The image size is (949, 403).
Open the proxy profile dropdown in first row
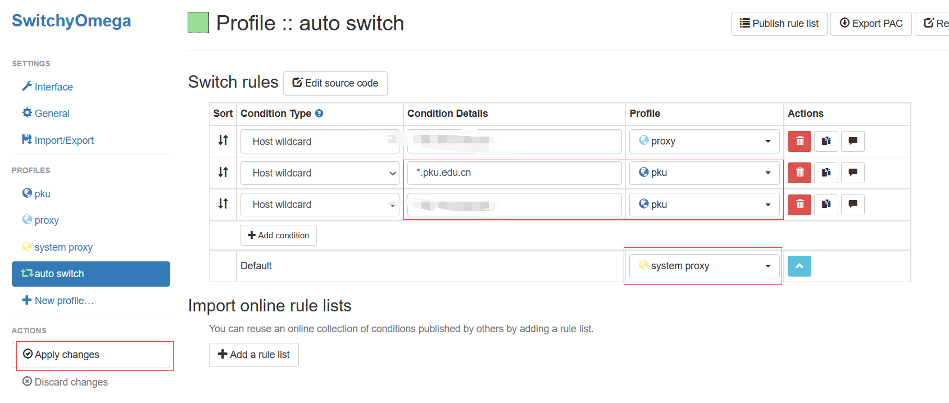705,141
